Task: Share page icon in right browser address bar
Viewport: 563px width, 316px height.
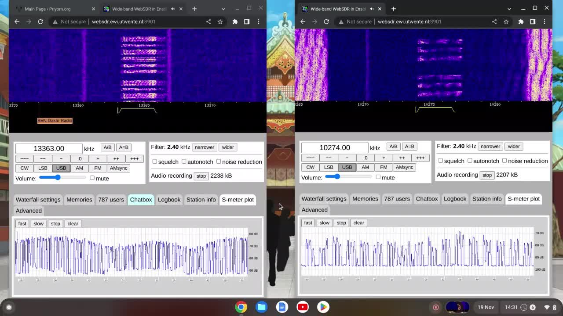Action: point(494,22)
